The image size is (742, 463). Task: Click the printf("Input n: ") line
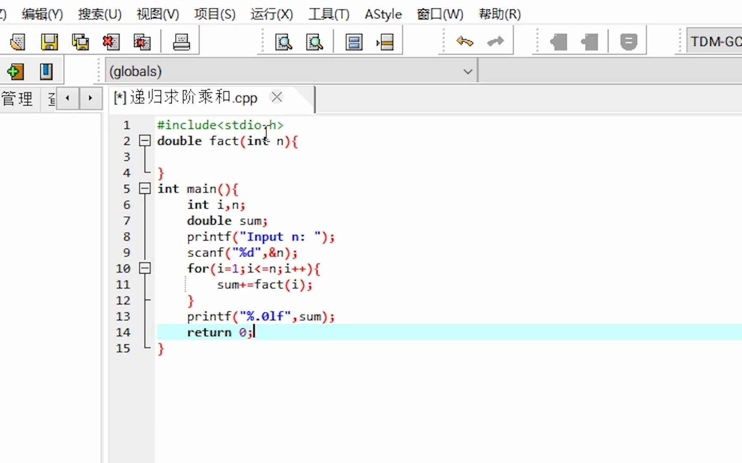tap(261, 237)
